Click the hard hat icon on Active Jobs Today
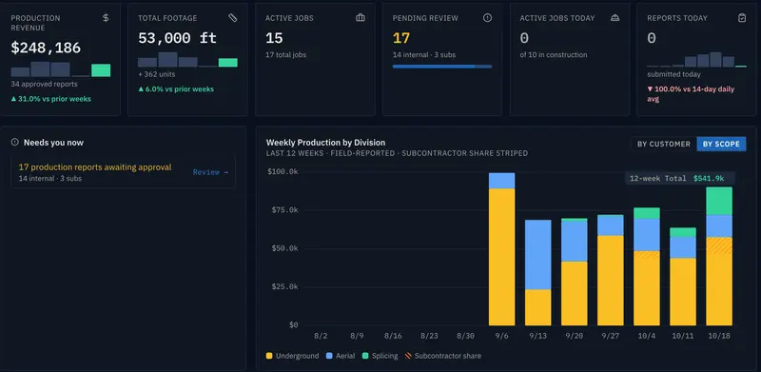761x372 pixels. tap(615, 18)
